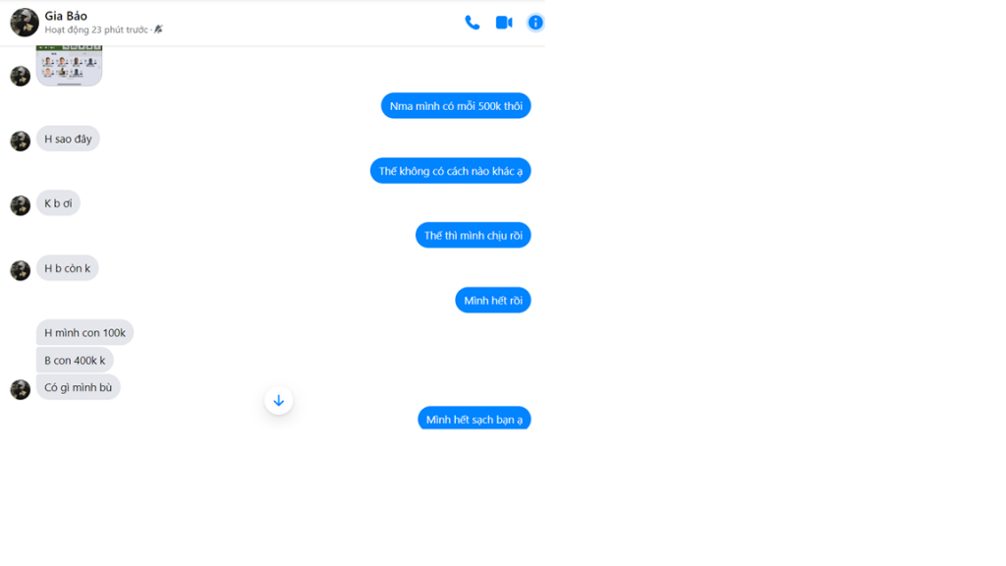This screenshot has height=566, width=1006.
Task: Select the "B con 400k k" message
Action: (x=75, y=360)
